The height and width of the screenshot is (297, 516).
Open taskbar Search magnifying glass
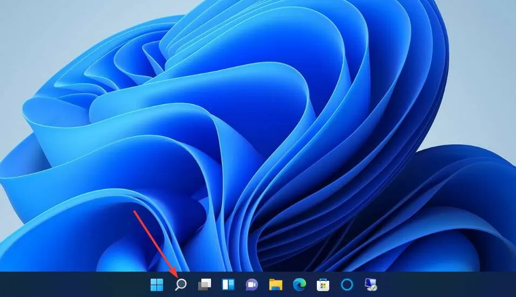click(x=180, y=285)
